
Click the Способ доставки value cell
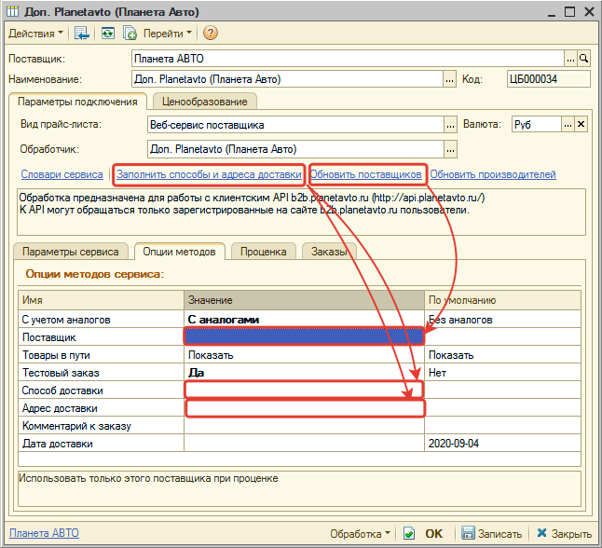[x=304, y=390]
